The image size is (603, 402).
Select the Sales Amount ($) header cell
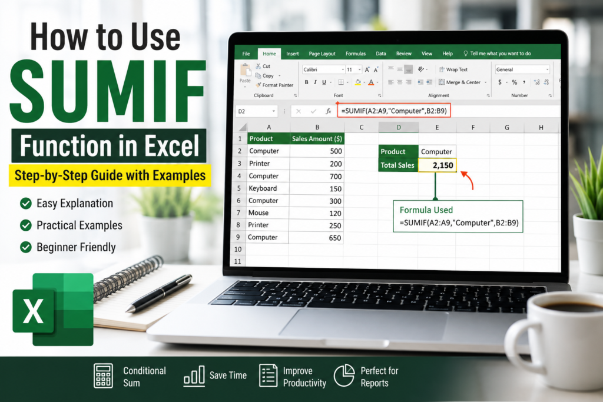(x=317, y=139)
